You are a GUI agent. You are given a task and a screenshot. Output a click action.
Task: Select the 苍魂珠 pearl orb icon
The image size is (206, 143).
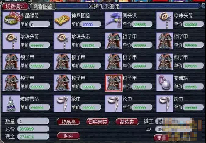(x=165, y=83)
